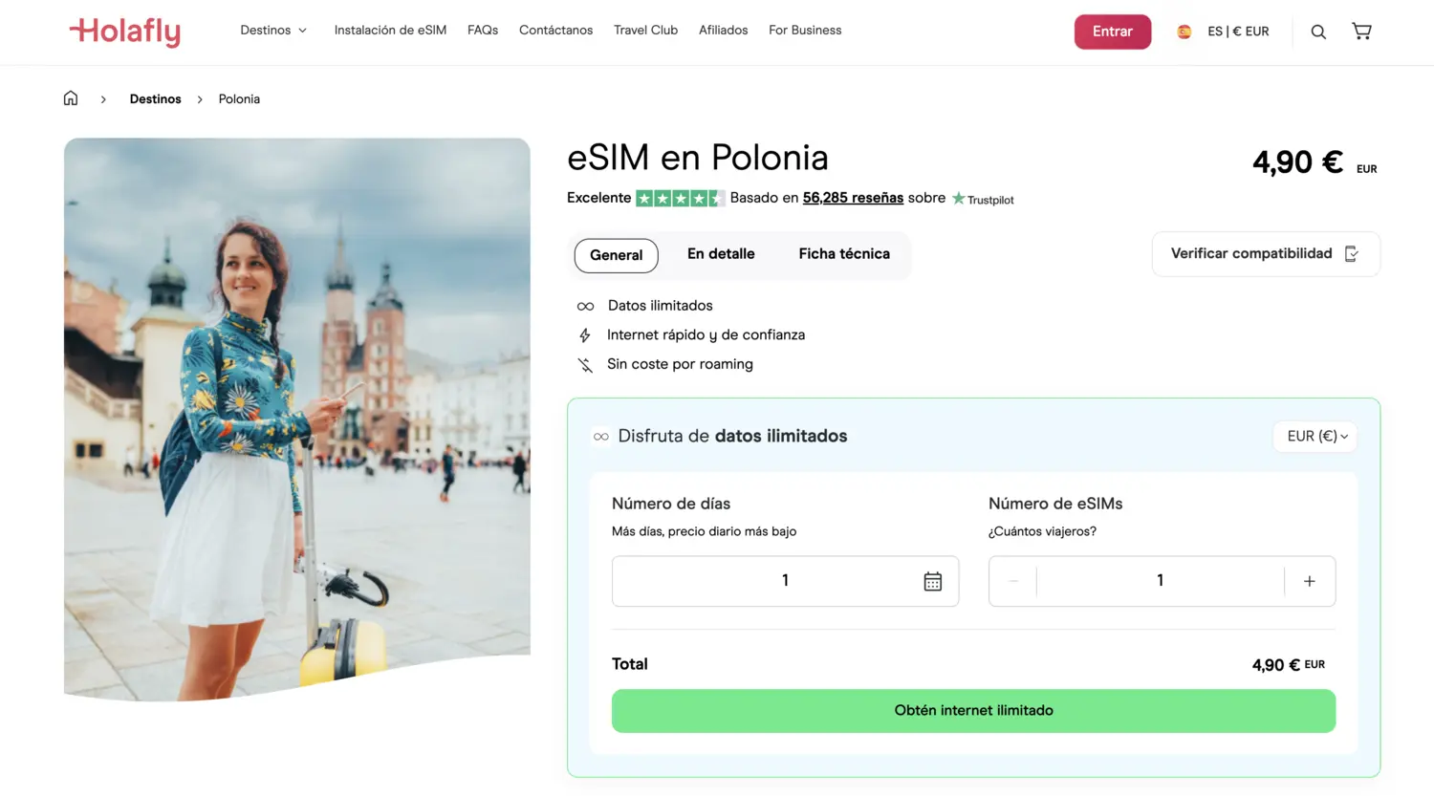Click the Número de días input field

[x=784, y=580]
